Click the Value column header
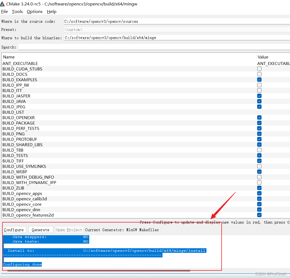 [x=273, y=57]
